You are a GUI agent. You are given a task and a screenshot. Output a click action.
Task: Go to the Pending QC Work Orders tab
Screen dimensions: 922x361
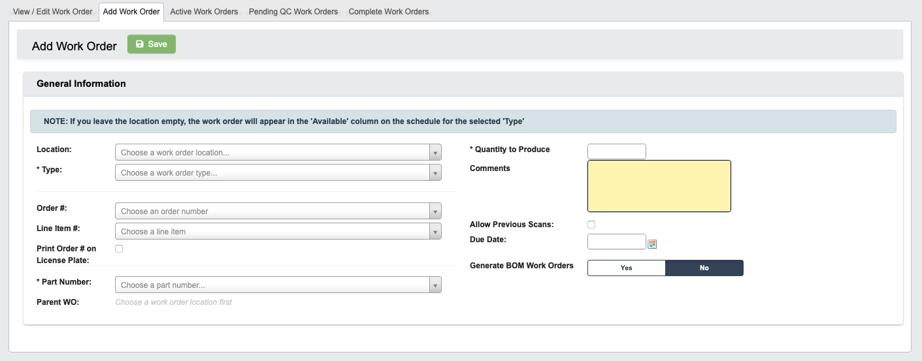pyautogui.click(x=293, y=12)
